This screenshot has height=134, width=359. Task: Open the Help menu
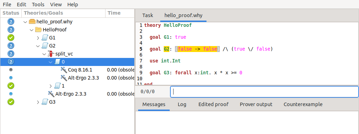pos(73,4)
